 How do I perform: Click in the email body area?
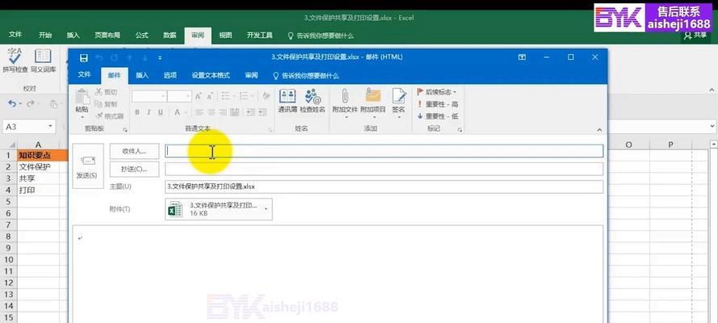[x=338, y=274]
